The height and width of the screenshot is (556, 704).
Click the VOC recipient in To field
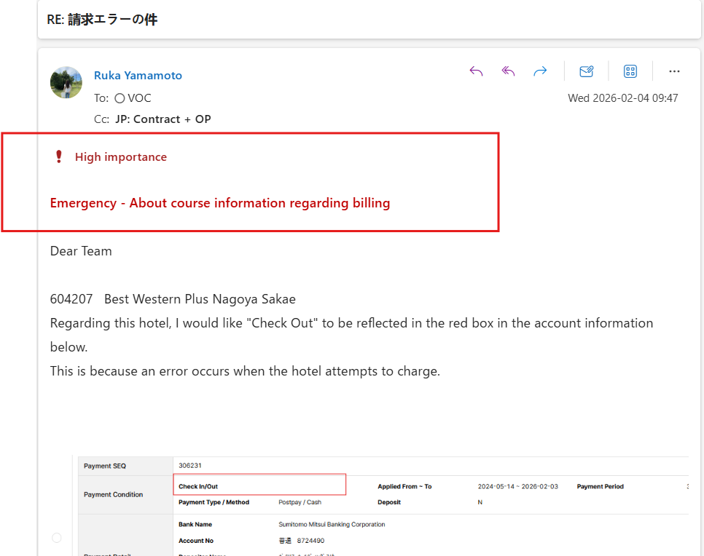coord(139,98)
